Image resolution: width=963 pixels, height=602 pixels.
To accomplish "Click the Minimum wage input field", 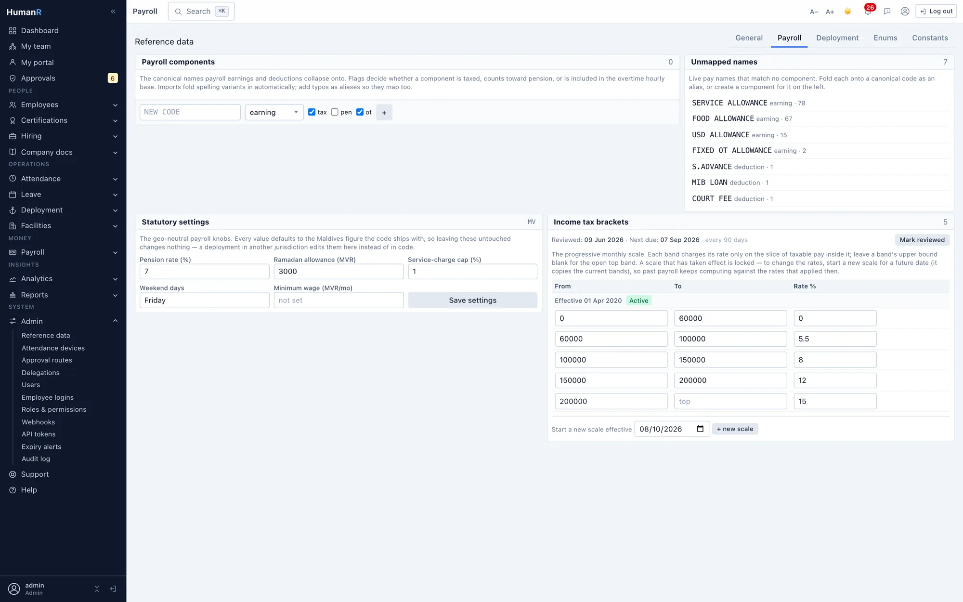I will [x=338, y=300].
